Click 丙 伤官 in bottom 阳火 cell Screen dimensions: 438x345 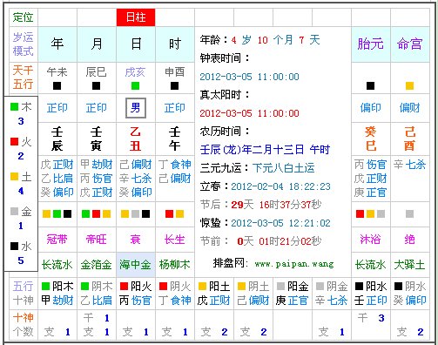[136, 301]
